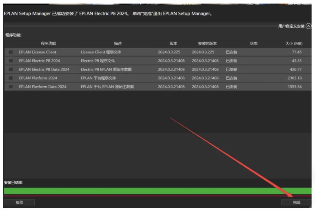
Task: Toggle checkbox for EPLAN Electric P8 2024
Action: (11, 61)
